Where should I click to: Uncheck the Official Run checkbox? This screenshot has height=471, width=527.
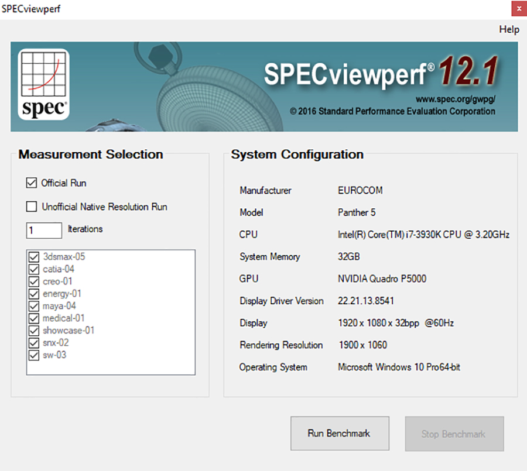(32, 183)
